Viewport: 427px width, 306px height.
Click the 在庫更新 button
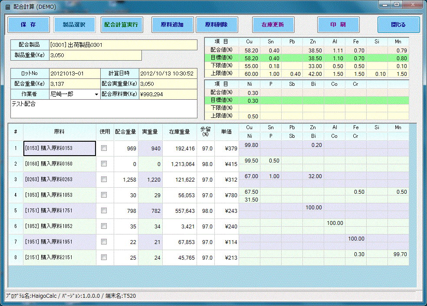point(273,25)
